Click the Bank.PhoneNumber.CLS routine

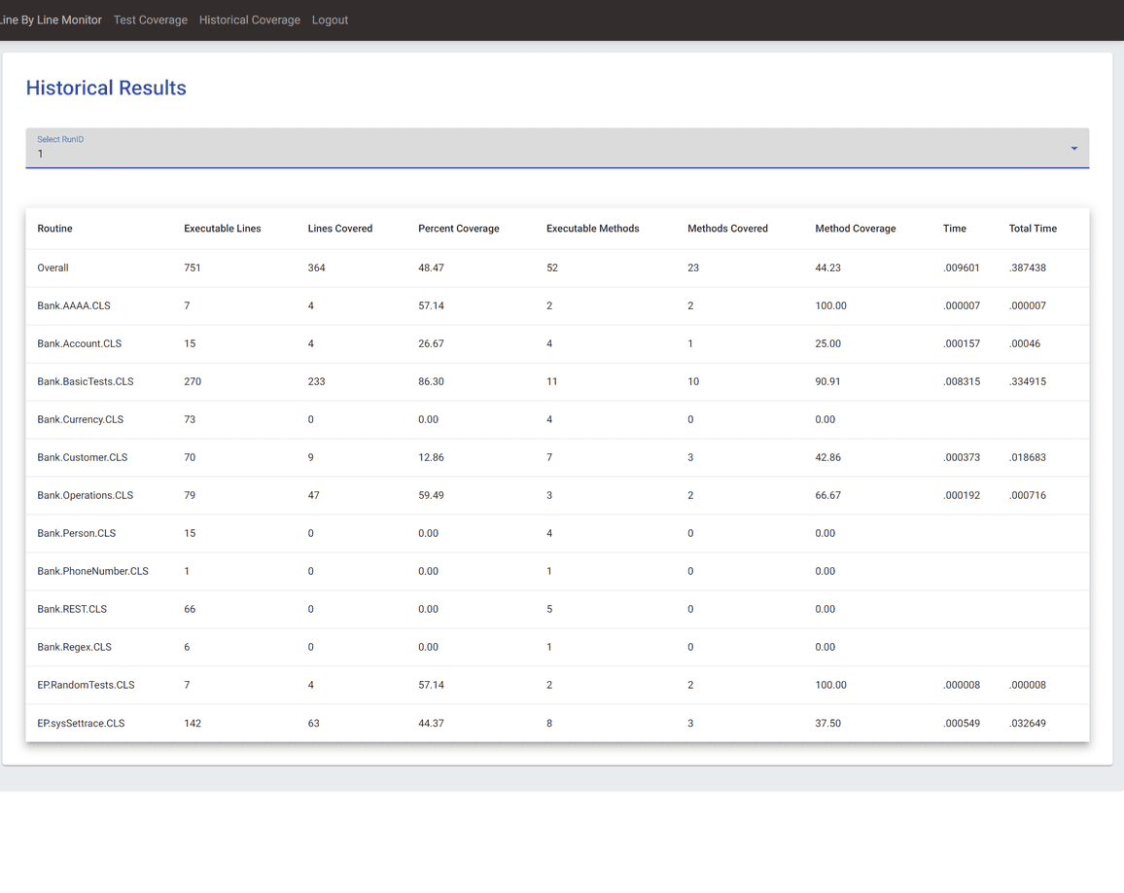click(x=92, y=571)
